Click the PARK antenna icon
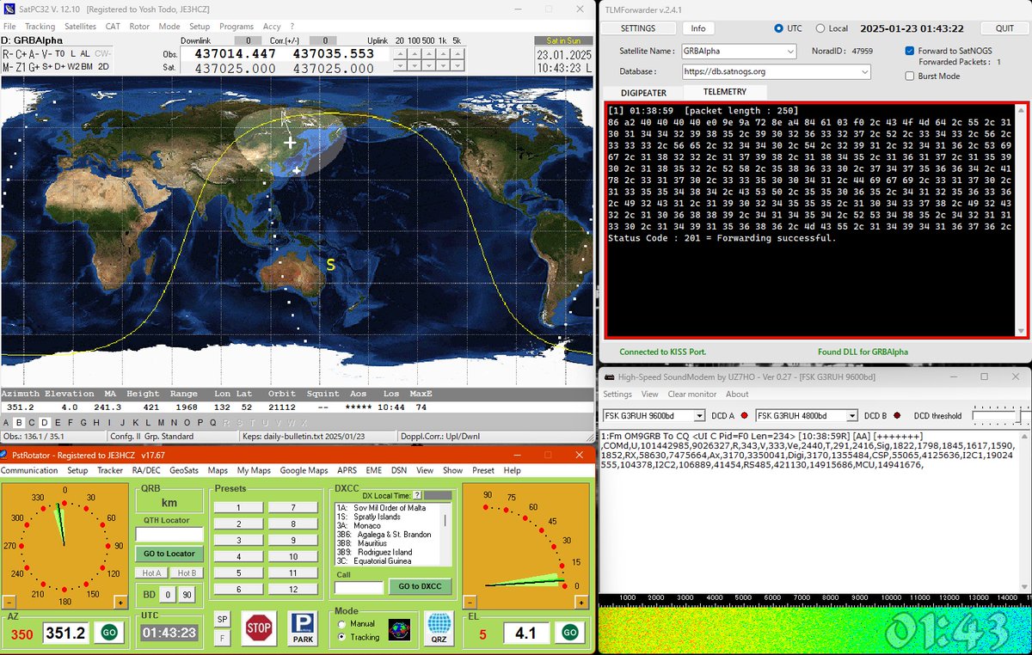This screenshot has height=655, width=1032. 302,628
